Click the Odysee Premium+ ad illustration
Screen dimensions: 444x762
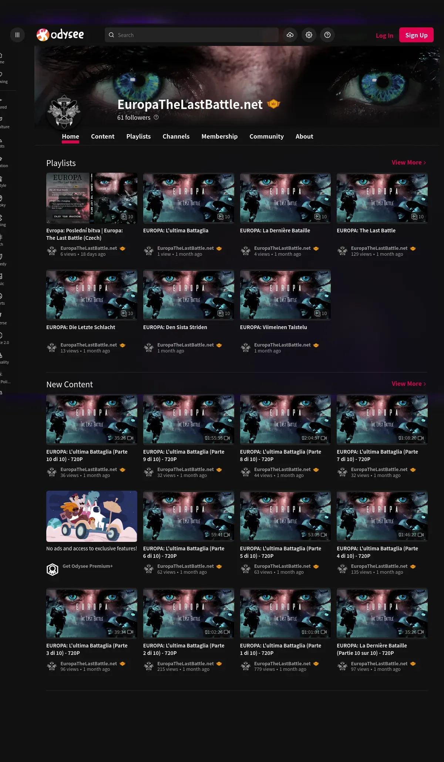[92, 516]
